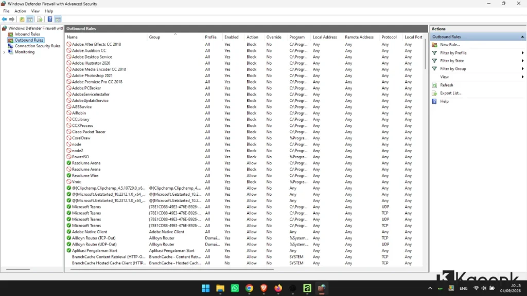Click the rules list vertical scrollbar

point(425,53)
